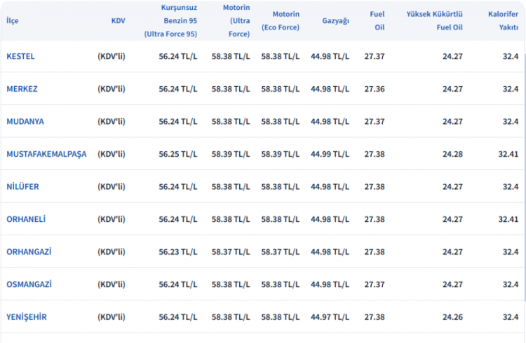Click YENİŞEHİR's 44.97 TL/L gazyağı price

[x=330, y=317]
